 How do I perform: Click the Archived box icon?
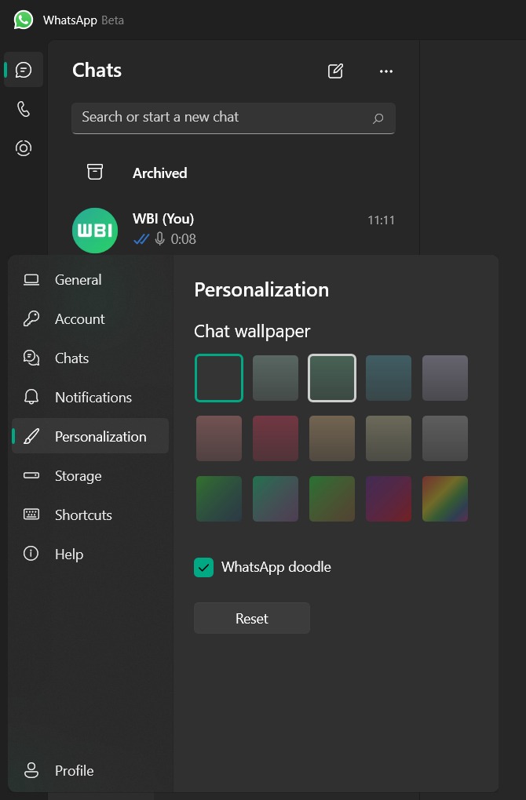(95, 173)
